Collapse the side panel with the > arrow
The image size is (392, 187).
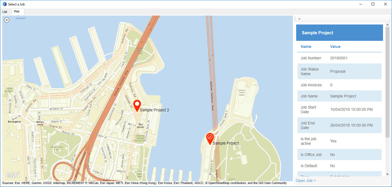[x=299, y=19]
